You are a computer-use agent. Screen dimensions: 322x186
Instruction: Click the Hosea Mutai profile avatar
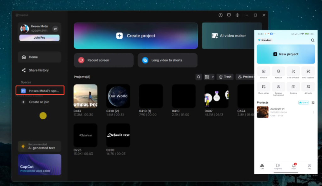[25, 29]
